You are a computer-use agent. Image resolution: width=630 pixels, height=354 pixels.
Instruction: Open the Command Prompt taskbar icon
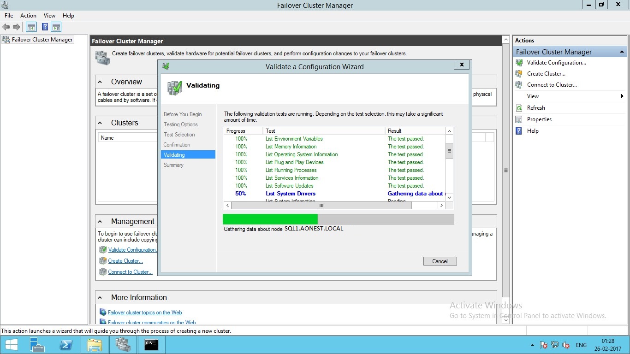pyautogui.click(x=151, y=345)
